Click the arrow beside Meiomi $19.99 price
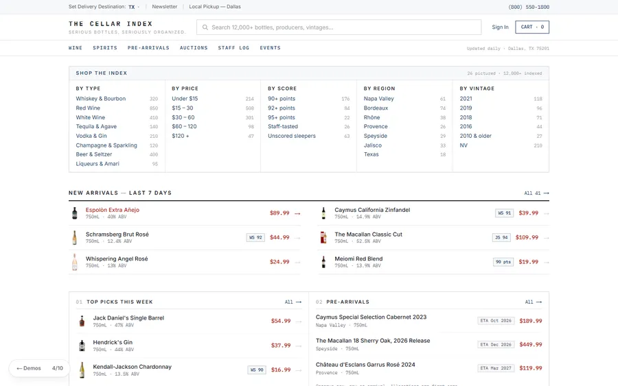This screenshot has width=618, height=386. [x=547, y=262]
